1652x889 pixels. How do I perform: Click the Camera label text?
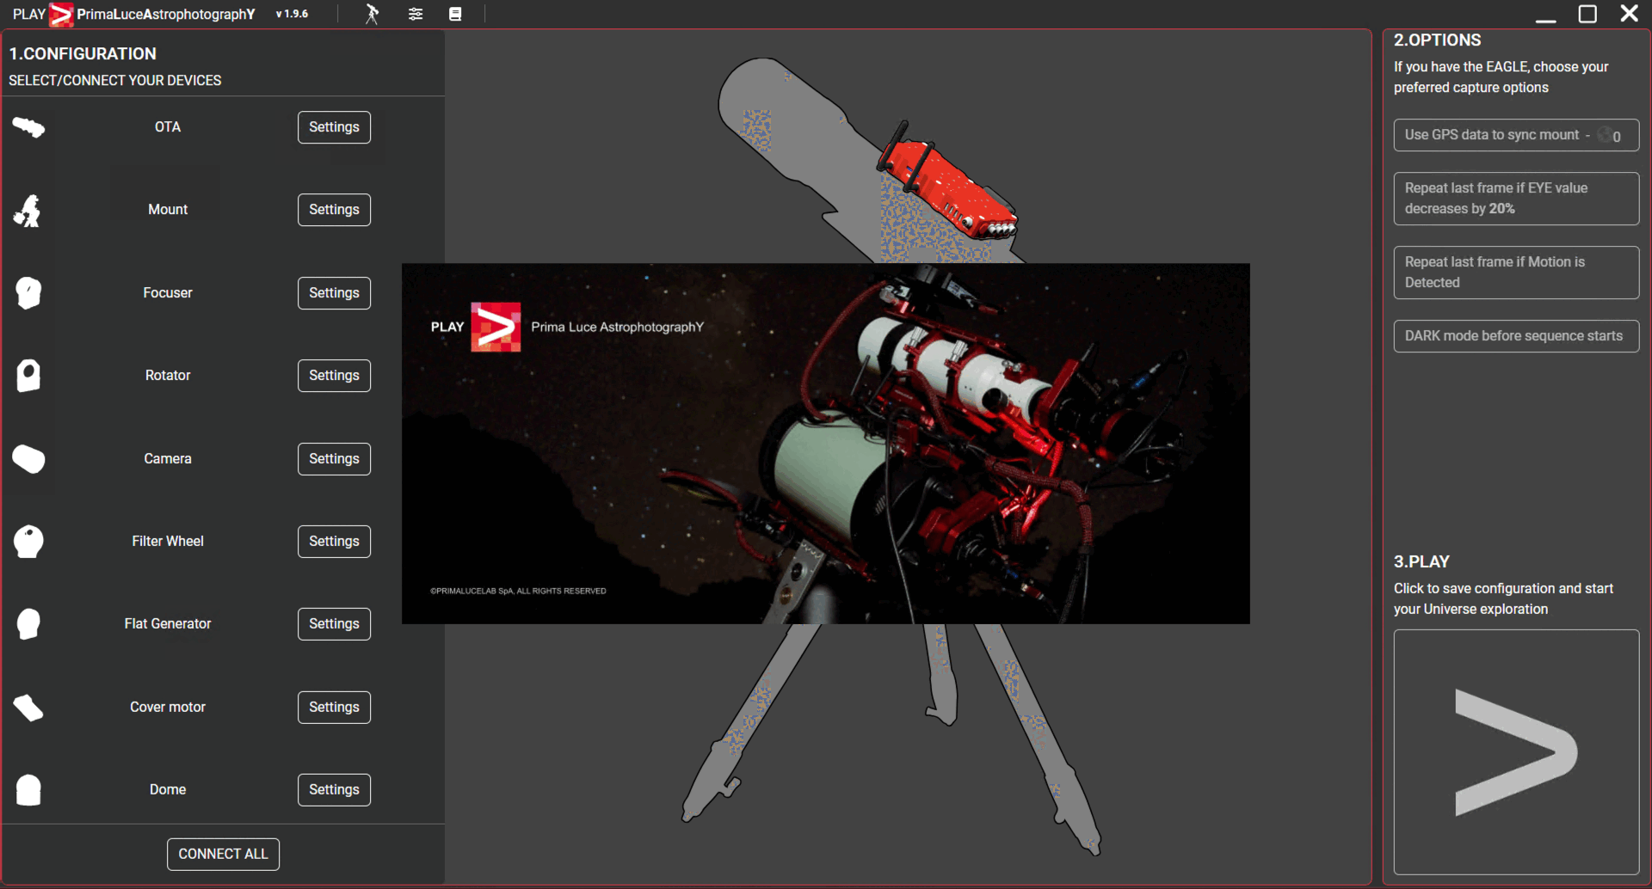(168, 459)
